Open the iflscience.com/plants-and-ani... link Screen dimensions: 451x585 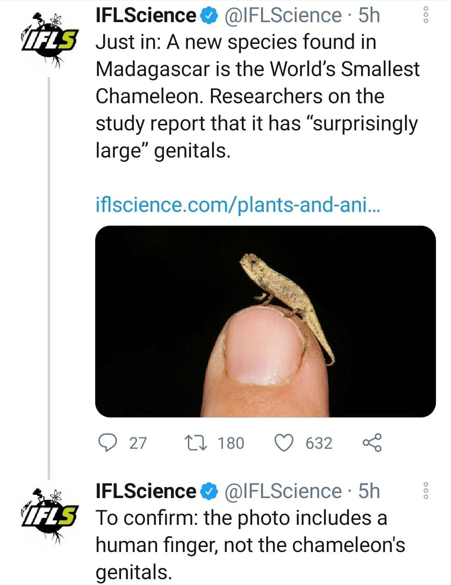[238, 205]
